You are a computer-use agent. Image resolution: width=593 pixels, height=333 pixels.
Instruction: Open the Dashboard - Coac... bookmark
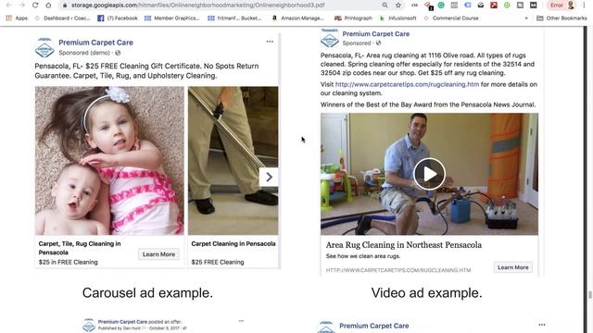pyautogui.click(x=62, y=18)
